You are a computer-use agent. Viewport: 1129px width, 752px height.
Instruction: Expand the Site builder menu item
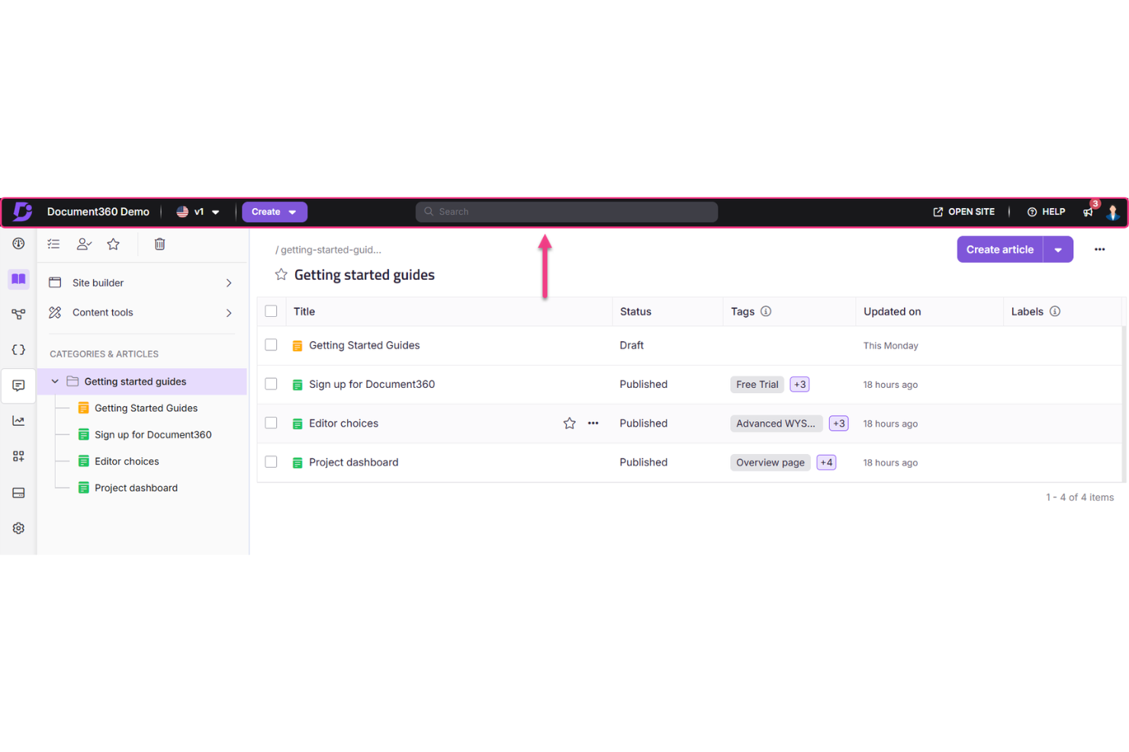click(141, 282)
